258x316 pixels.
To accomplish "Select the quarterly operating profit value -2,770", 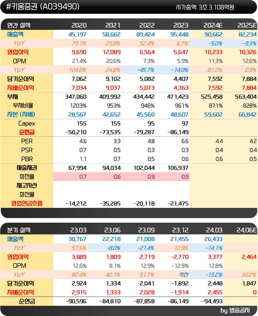I will 180,257.
